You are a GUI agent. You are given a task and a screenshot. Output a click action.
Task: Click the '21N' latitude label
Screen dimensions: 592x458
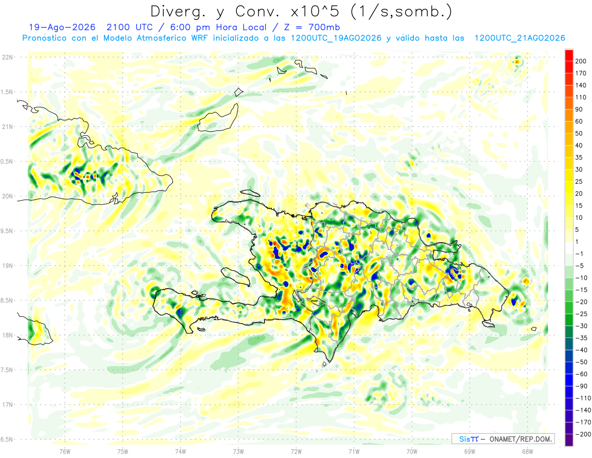click(x=7, y=126)
